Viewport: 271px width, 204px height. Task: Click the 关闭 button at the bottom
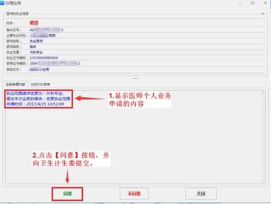(201, 194)
